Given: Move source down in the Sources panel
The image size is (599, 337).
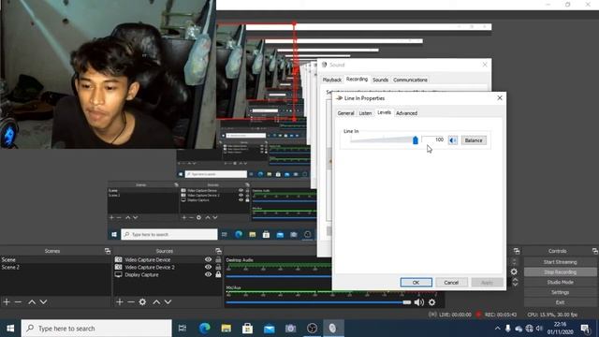Looking at the screenshot, I should pos(168,302).
